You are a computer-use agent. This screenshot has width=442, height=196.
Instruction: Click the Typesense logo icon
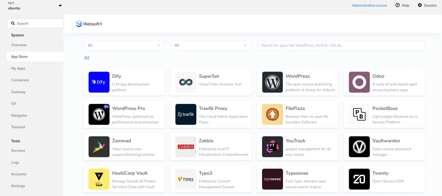tap(273, 179)
